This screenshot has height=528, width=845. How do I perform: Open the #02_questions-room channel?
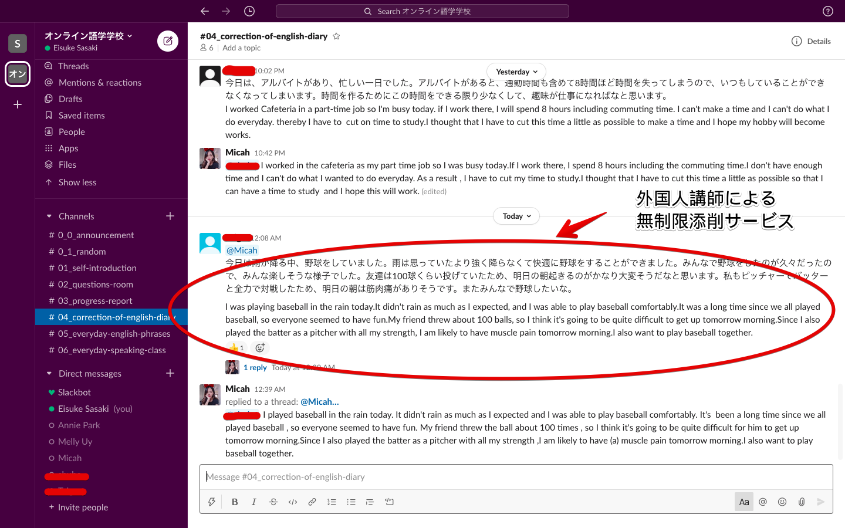95,285
